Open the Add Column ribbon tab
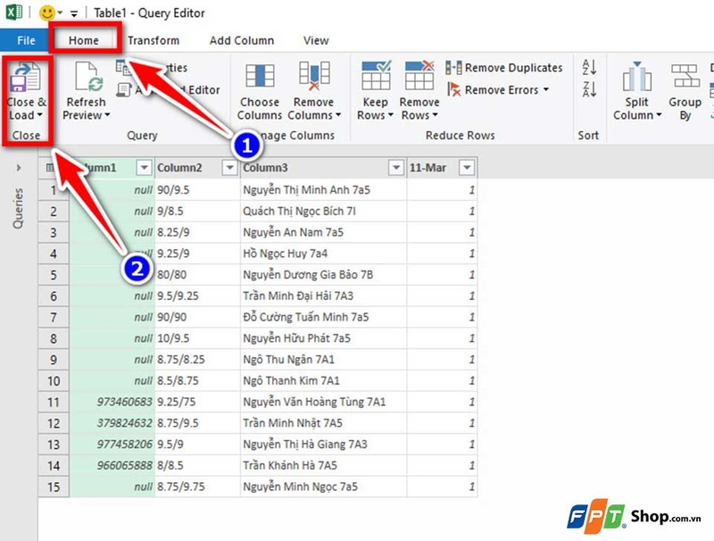The height and width of the screenshot is (541, 714). click(x=241, y=39)
